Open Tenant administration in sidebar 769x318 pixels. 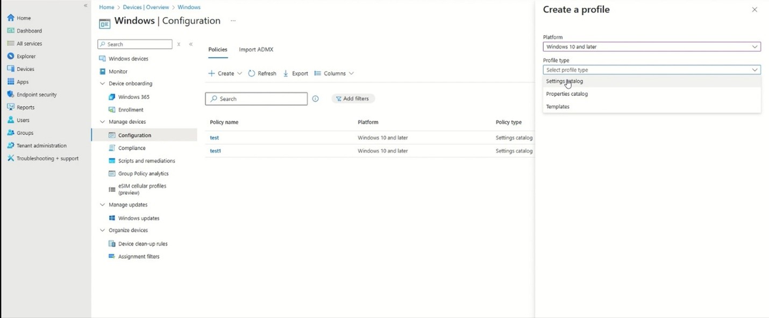point(41,145)
